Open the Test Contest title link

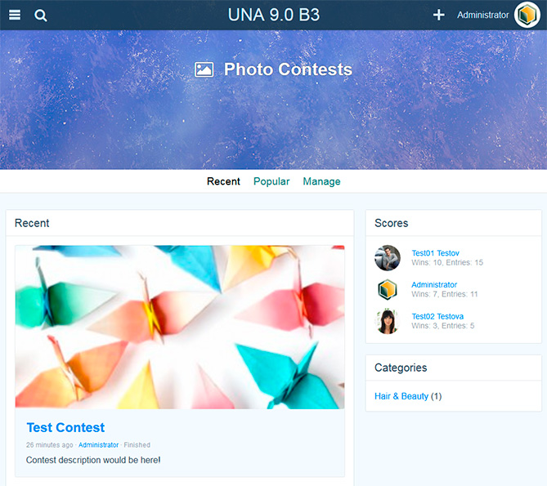[65, 427]
